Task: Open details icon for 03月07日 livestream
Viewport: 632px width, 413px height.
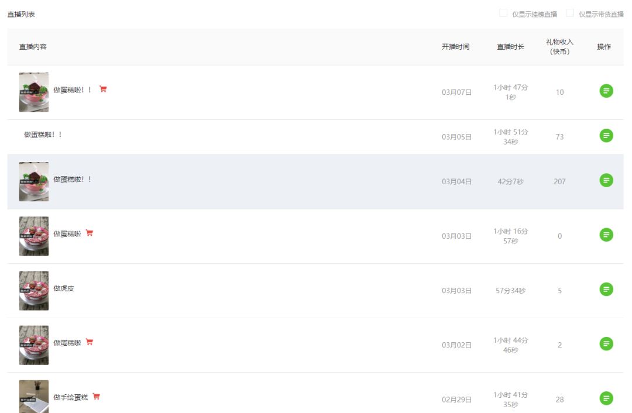Action: [606, 91]
